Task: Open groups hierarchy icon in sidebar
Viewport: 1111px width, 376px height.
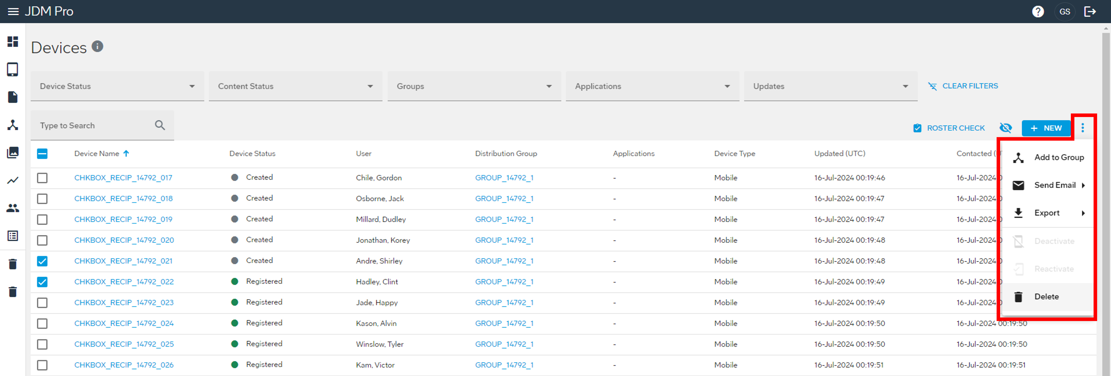Action: click(13, 125)
